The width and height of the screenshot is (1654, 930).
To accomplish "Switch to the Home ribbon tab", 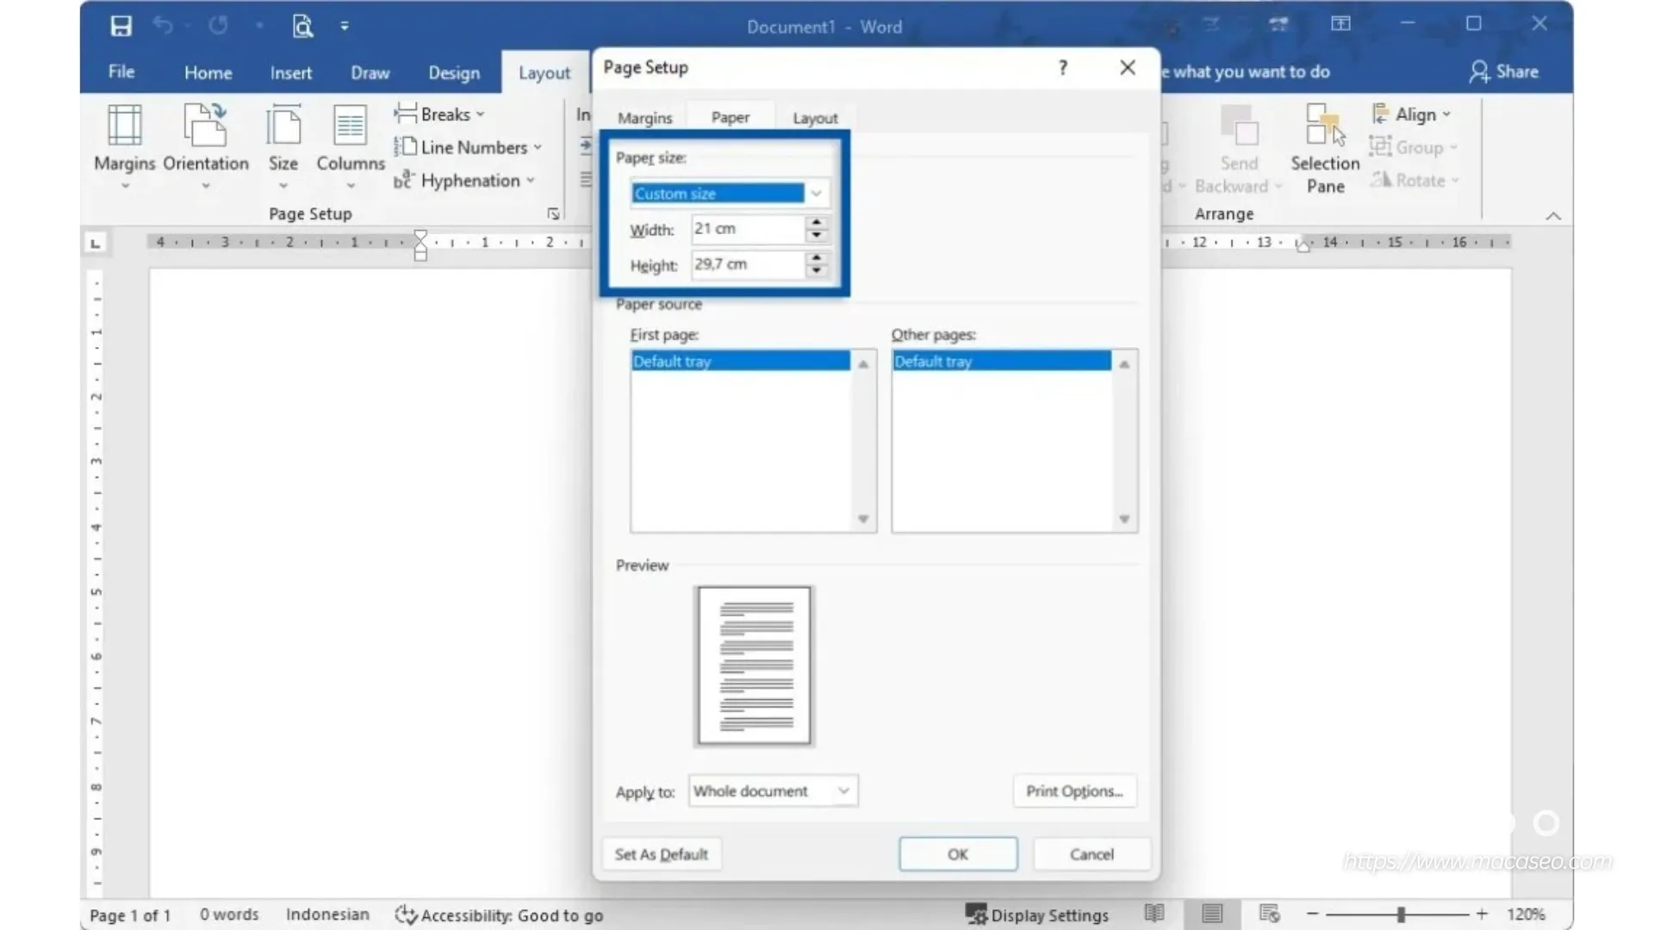I will (208, 72).
